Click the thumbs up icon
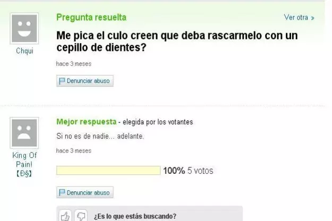332x221 pixels. [65, 216]
